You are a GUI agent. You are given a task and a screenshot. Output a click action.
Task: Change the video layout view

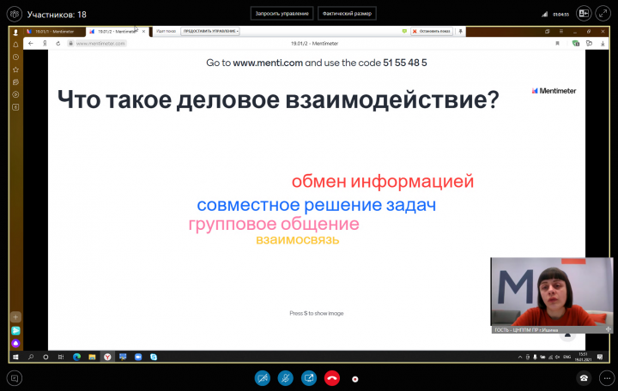[584, 14]
